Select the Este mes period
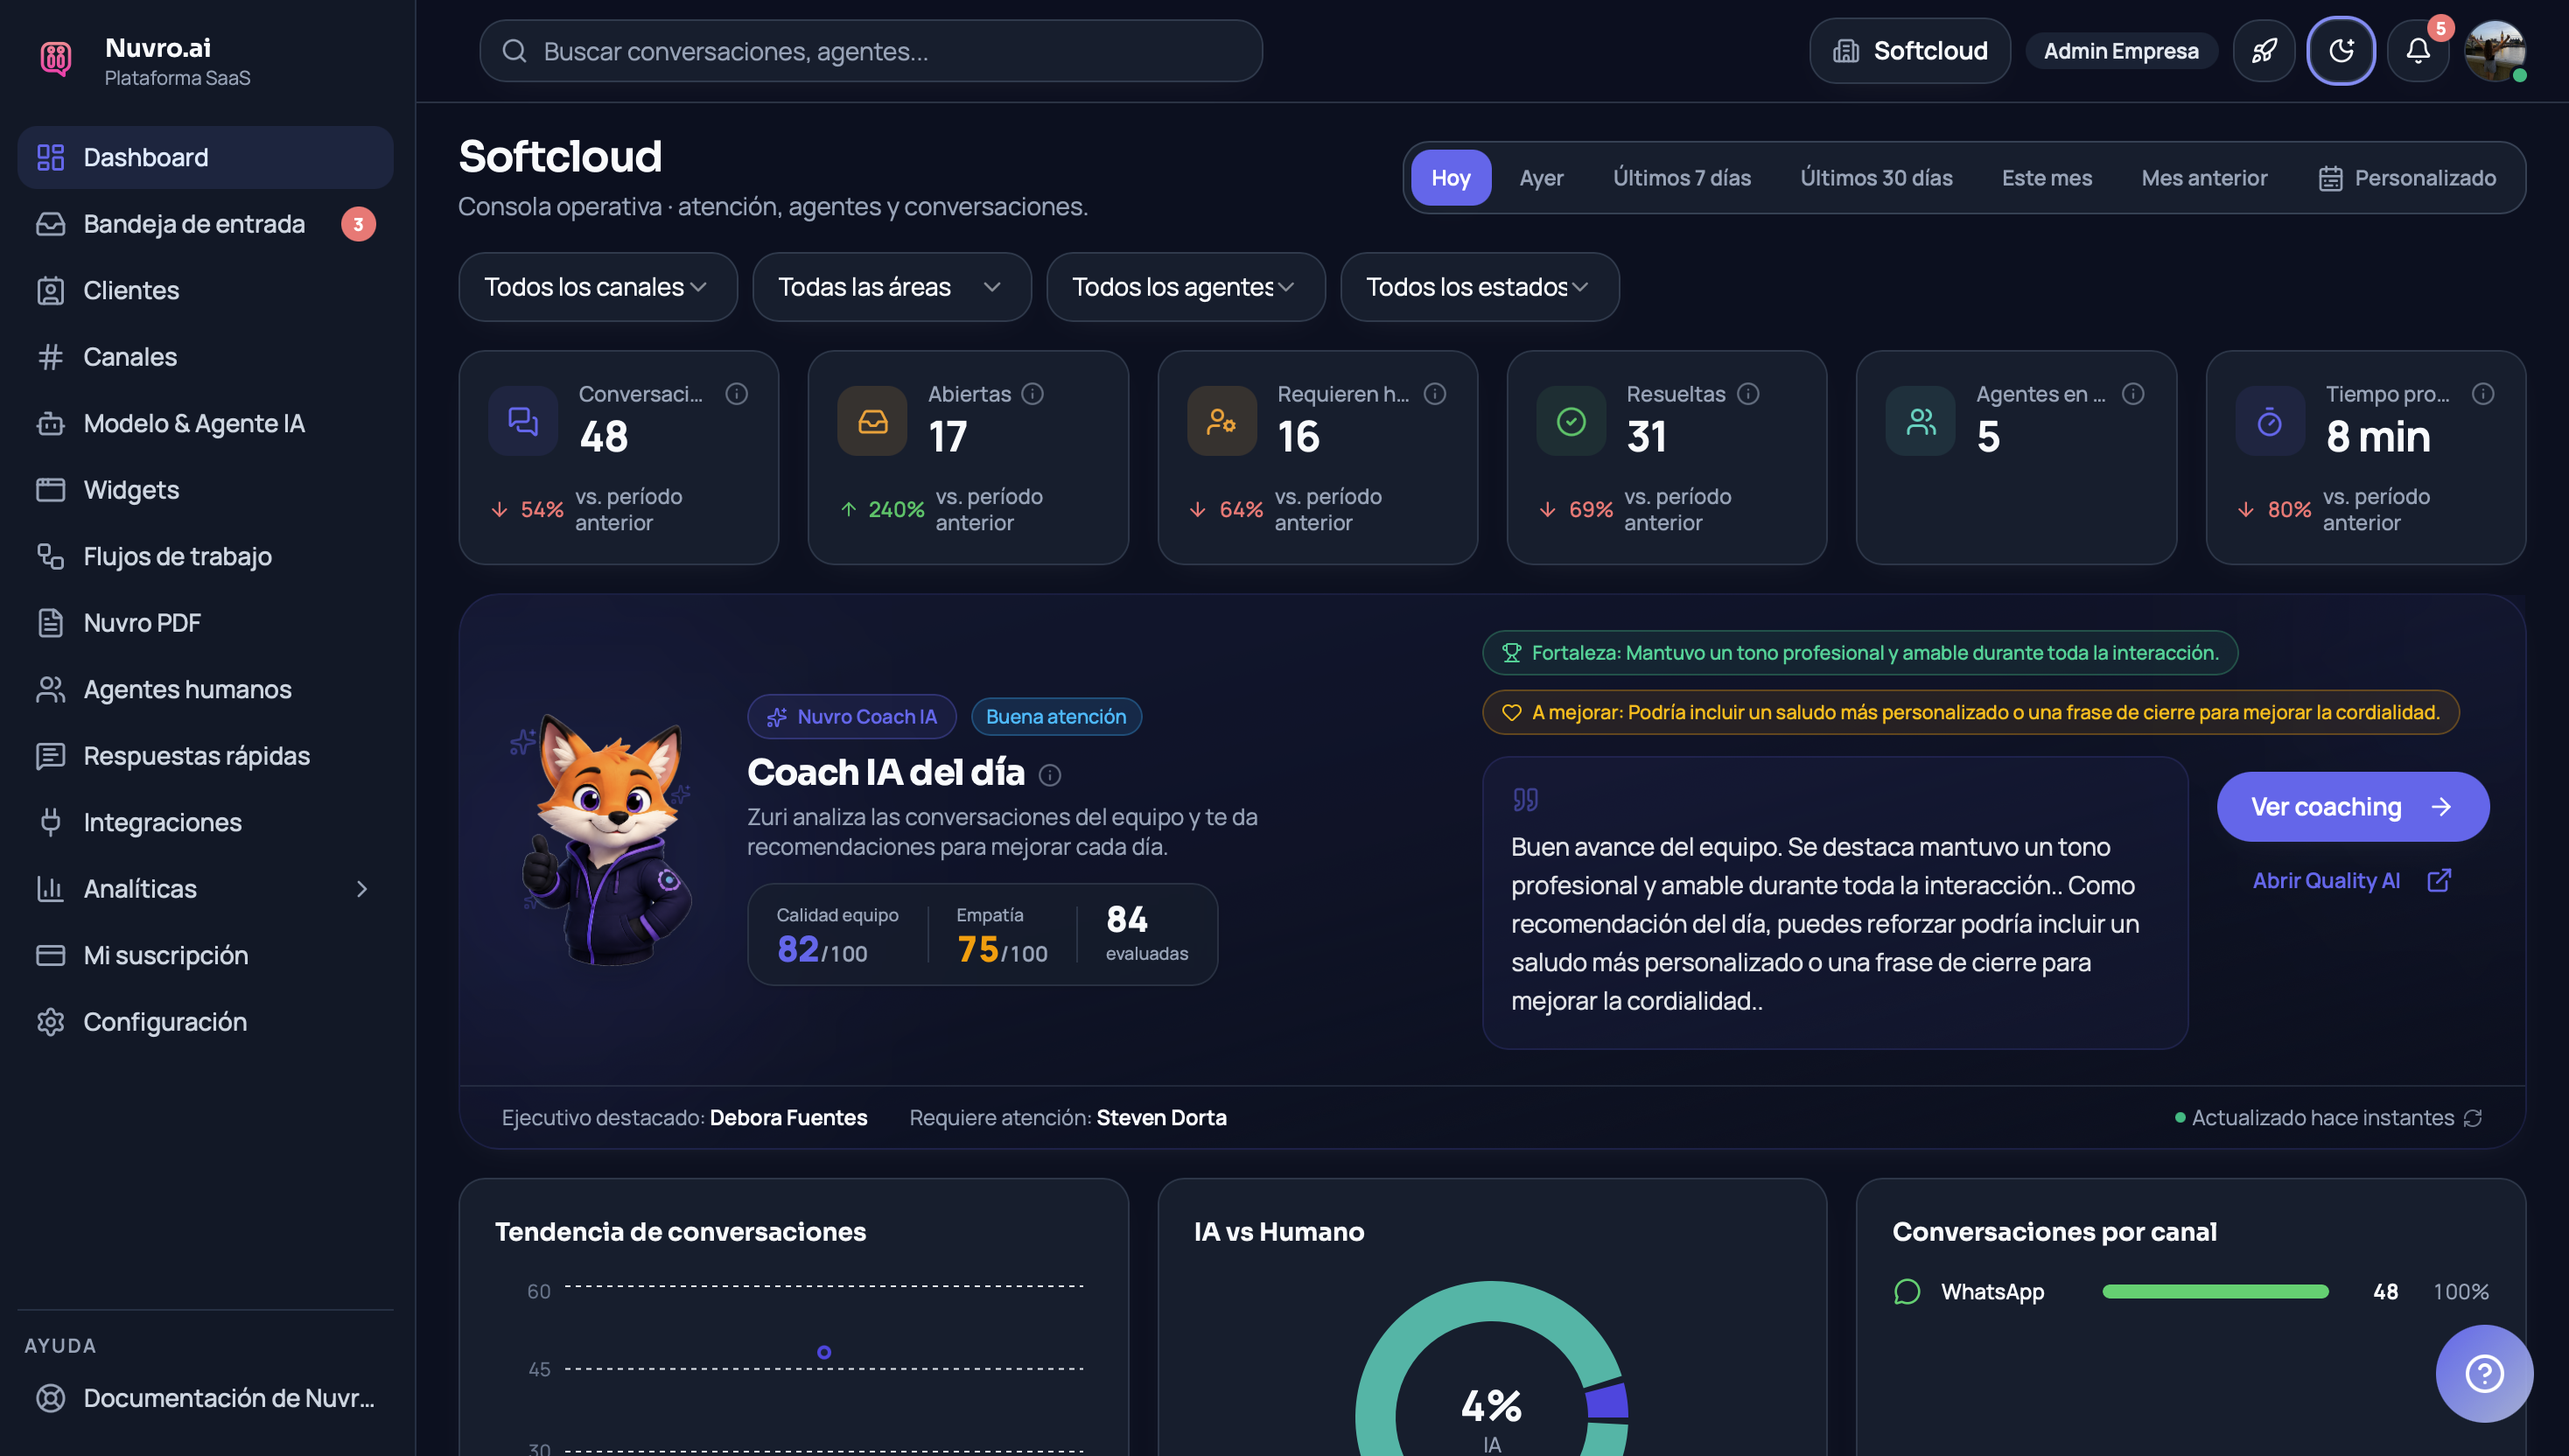Image resolution: width=2569 pixels, height=1456 pixels. 2047,178
